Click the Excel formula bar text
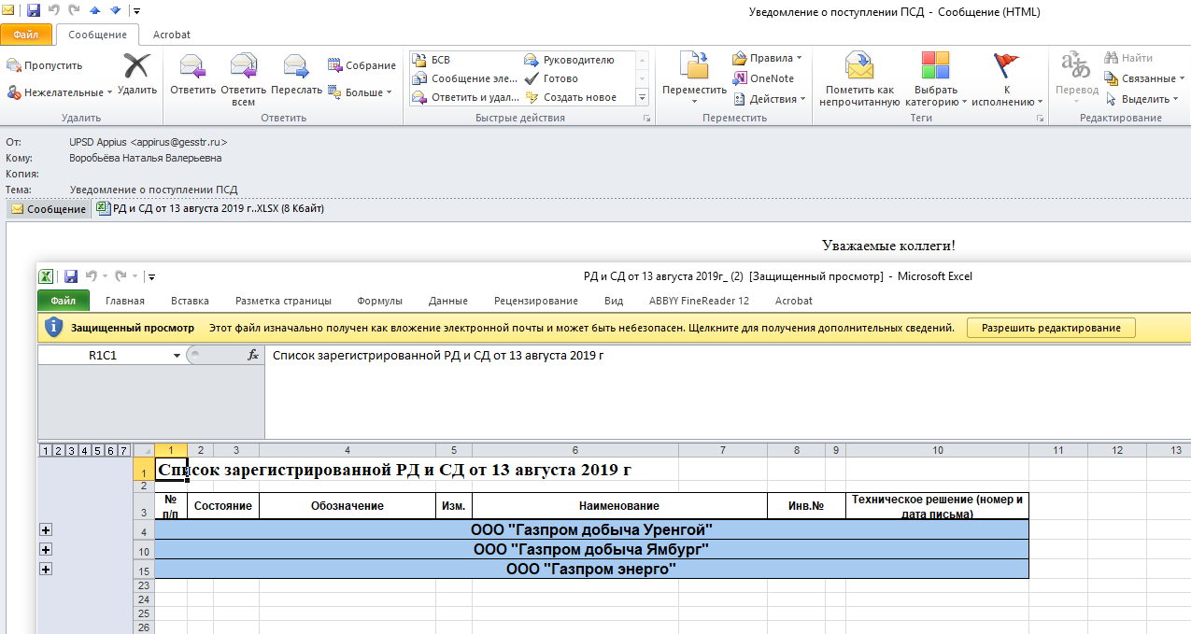Viewport: 1191px width, 634px height. [437, 356]
